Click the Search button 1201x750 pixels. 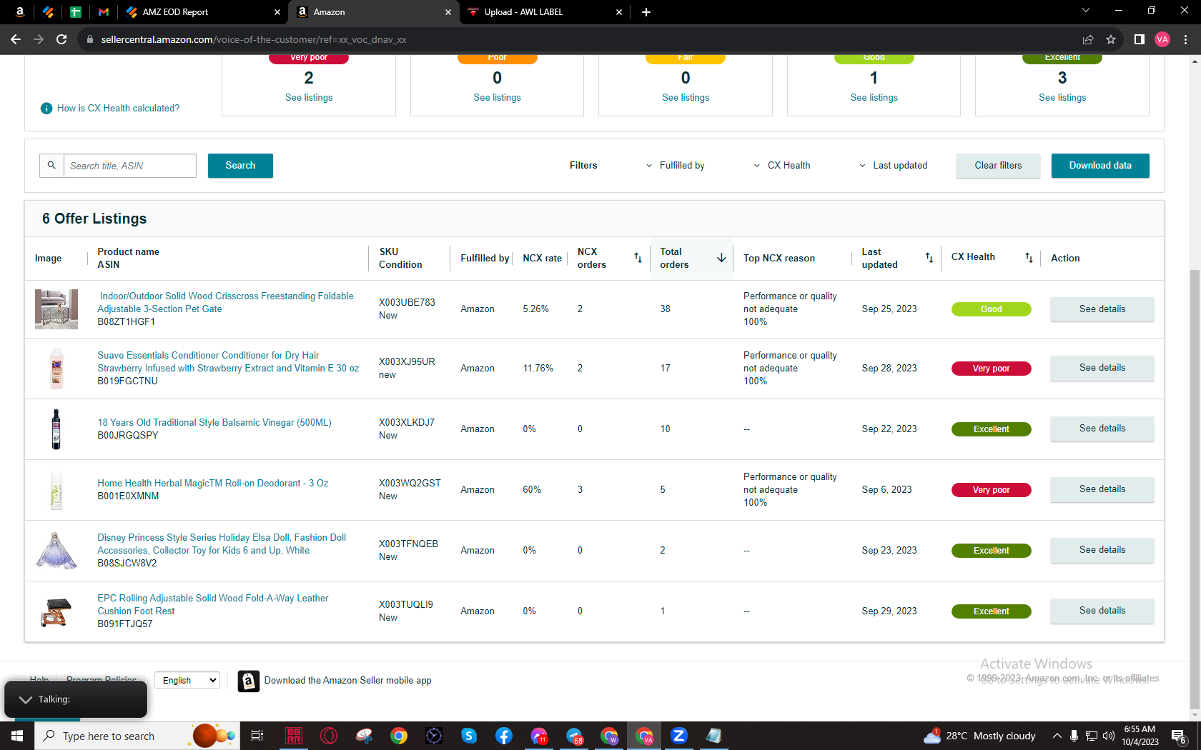[240, 166]
